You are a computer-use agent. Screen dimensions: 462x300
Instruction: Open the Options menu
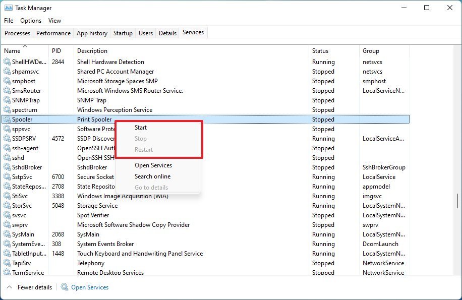point(30,20)
